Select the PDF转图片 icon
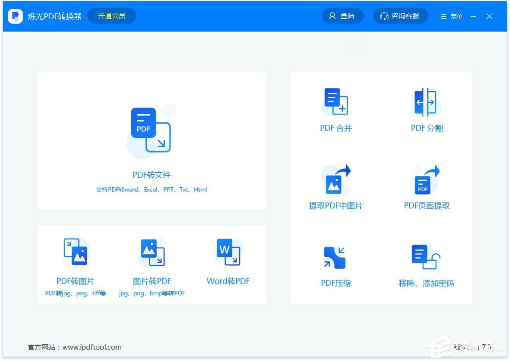The height and width of the screenshot is (362, 510). click(x=75, y=252)
